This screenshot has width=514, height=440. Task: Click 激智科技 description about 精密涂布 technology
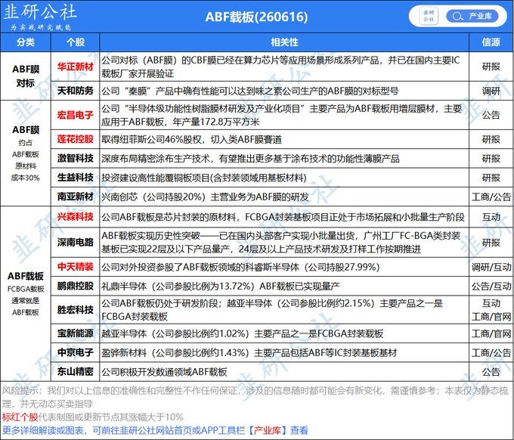pyautogui.click(x=250, y=159)
